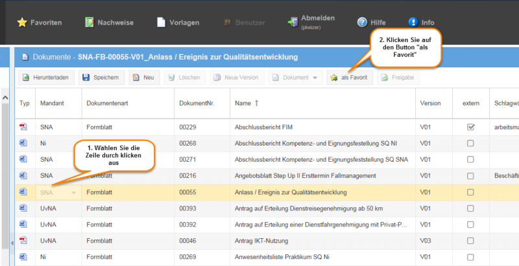Image resolution: width=519 pixels, height=266 pixels.
Task: Sort by the Name column header
Action: [247, 104]
